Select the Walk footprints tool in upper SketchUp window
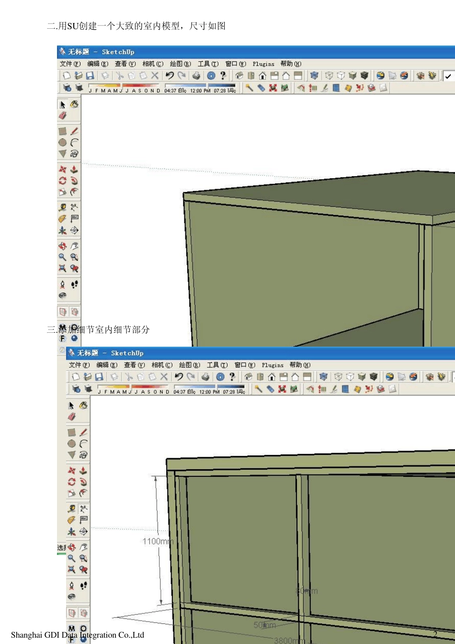 74,284
